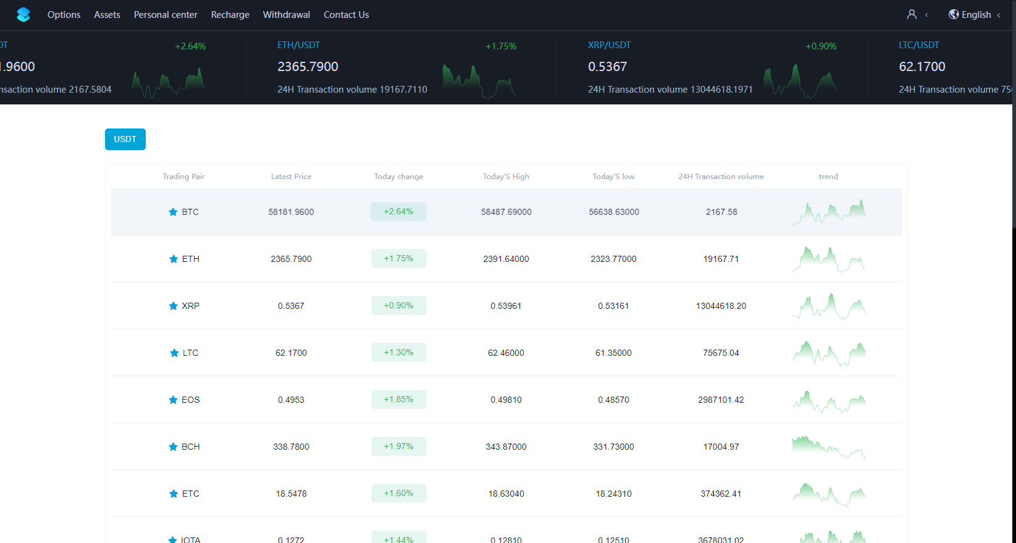Select the USDT market button
The image size is (1016, 543).
coord(125,139)
